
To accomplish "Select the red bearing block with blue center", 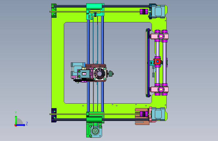I will click(x=157, y=61).
